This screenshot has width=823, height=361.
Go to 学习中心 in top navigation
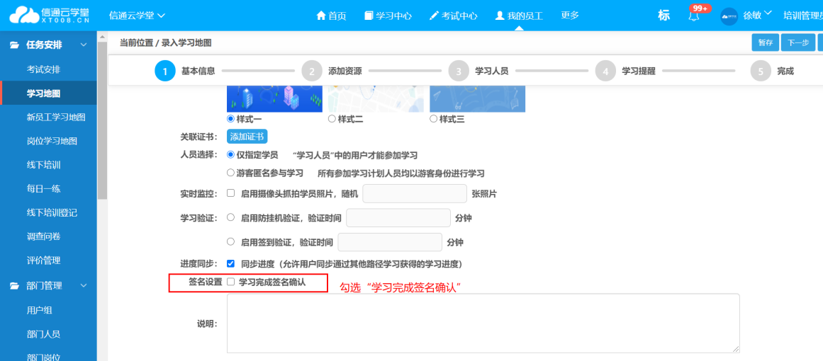(388, 16)
